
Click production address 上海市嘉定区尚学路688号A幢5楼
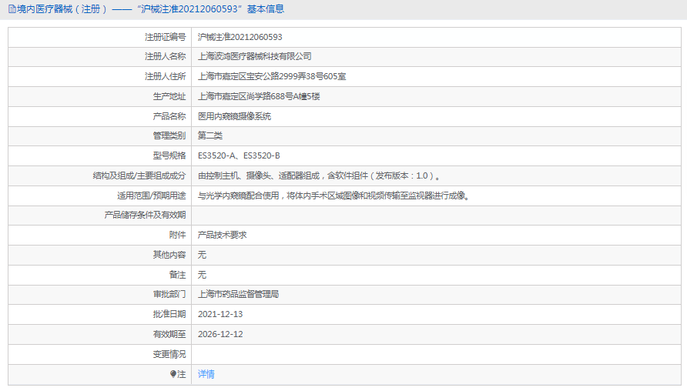[259, 96]
